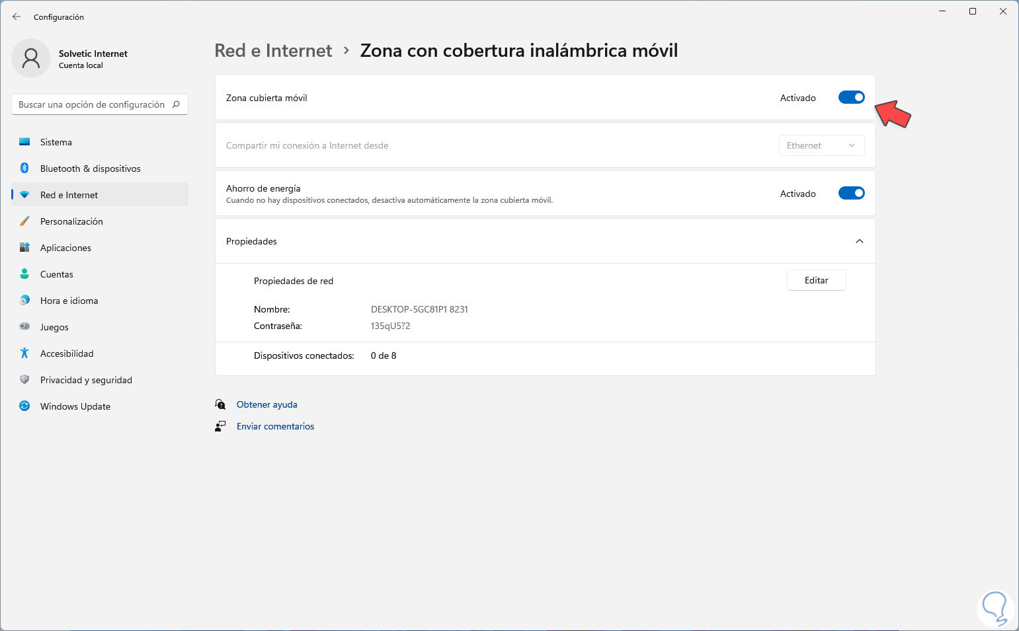Click the Bluetooth icon in the sidebar
Image resolution: width=1019 pixels, height=631 pixels.
point(24,168)
